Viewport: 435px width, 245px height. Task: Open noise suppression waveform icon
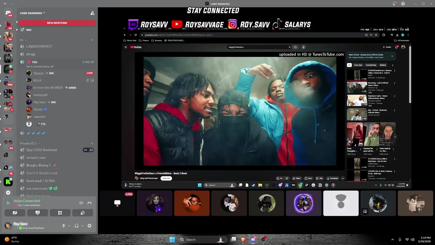click(81, 203)
